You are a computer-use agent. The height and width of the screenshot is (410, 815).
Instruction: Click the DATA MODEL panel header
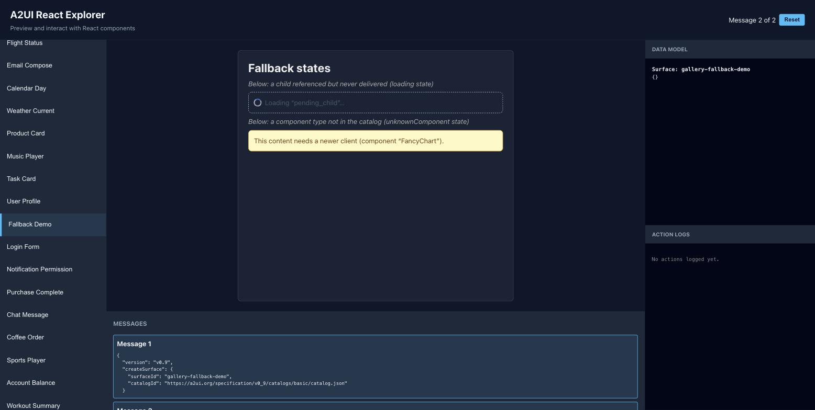(730, 49)
